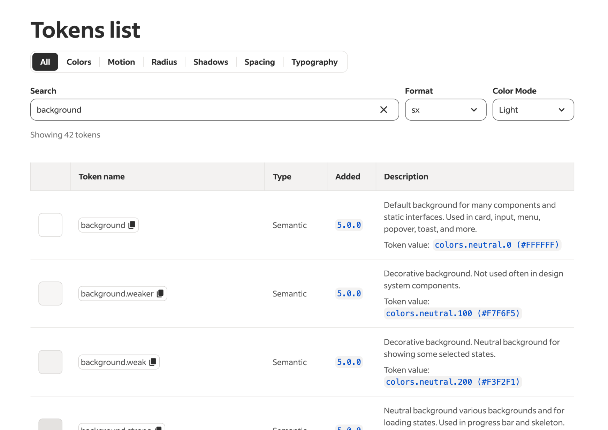
Task: Open the Shadows tab
Action: [x=211, y=62]
